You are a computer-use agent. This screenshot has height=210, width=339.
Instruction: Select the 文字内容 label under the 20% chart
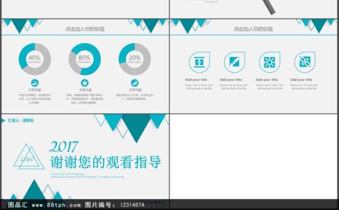point(135,90)
